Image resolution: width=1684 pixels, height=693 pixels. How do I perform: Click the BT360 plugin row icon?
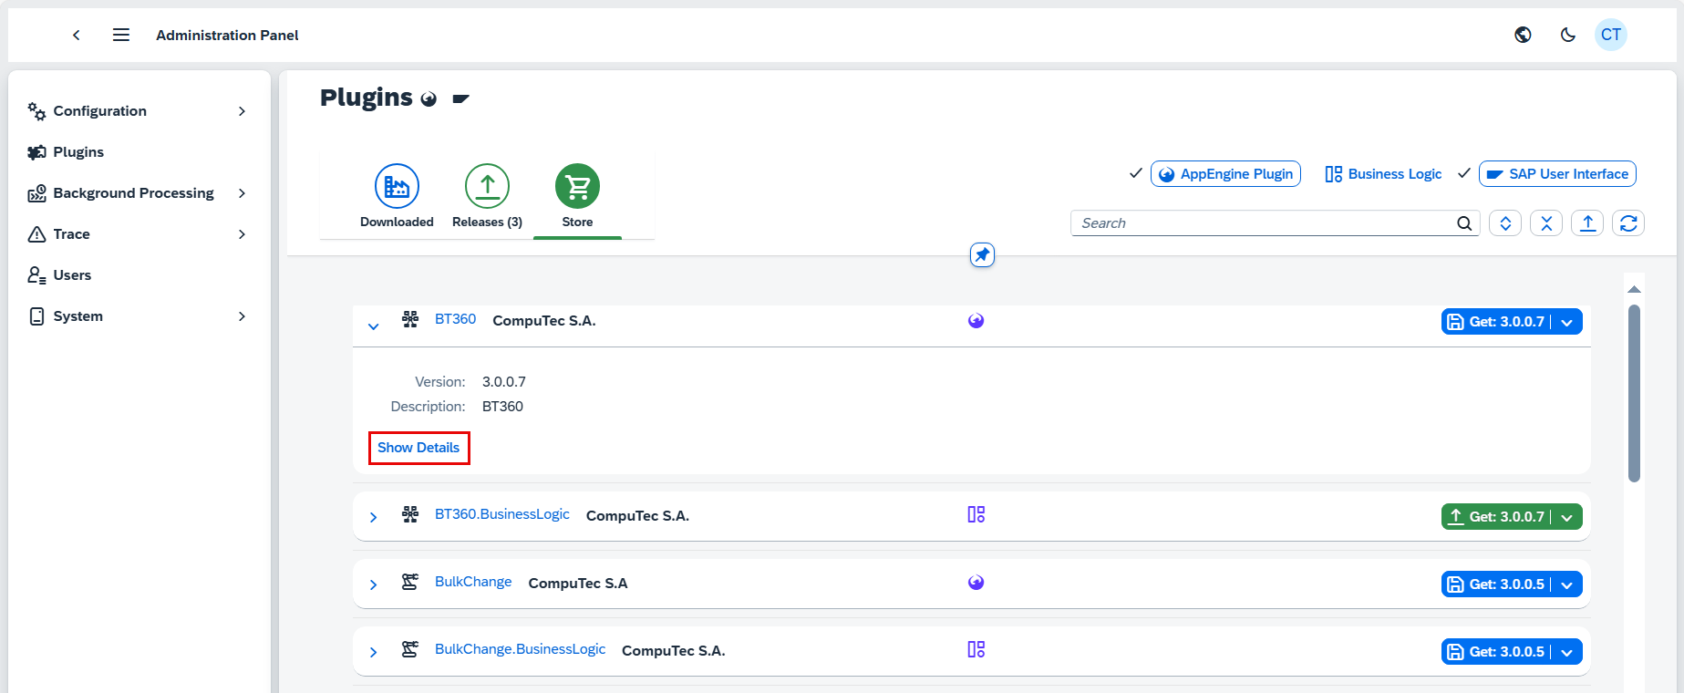(x=410, y=319)
